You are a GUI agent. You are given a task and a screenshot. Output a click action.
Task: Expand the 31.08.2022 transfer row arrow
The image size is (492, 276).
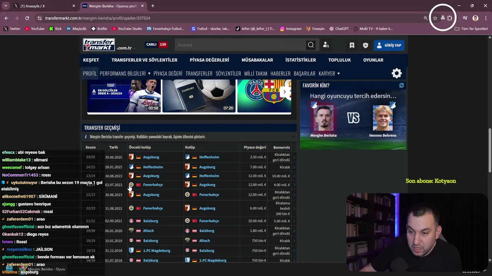(x=294, y=208)
